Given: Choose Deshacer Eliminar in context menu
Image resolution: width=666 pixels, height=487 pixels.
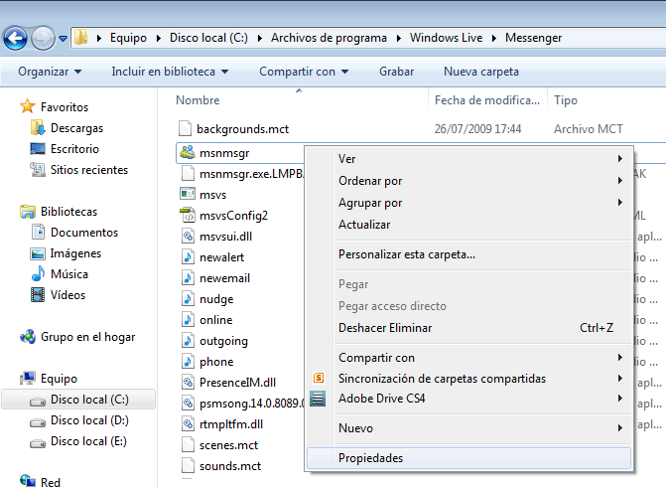Looking at the screenshot, I should click(468, 328).
